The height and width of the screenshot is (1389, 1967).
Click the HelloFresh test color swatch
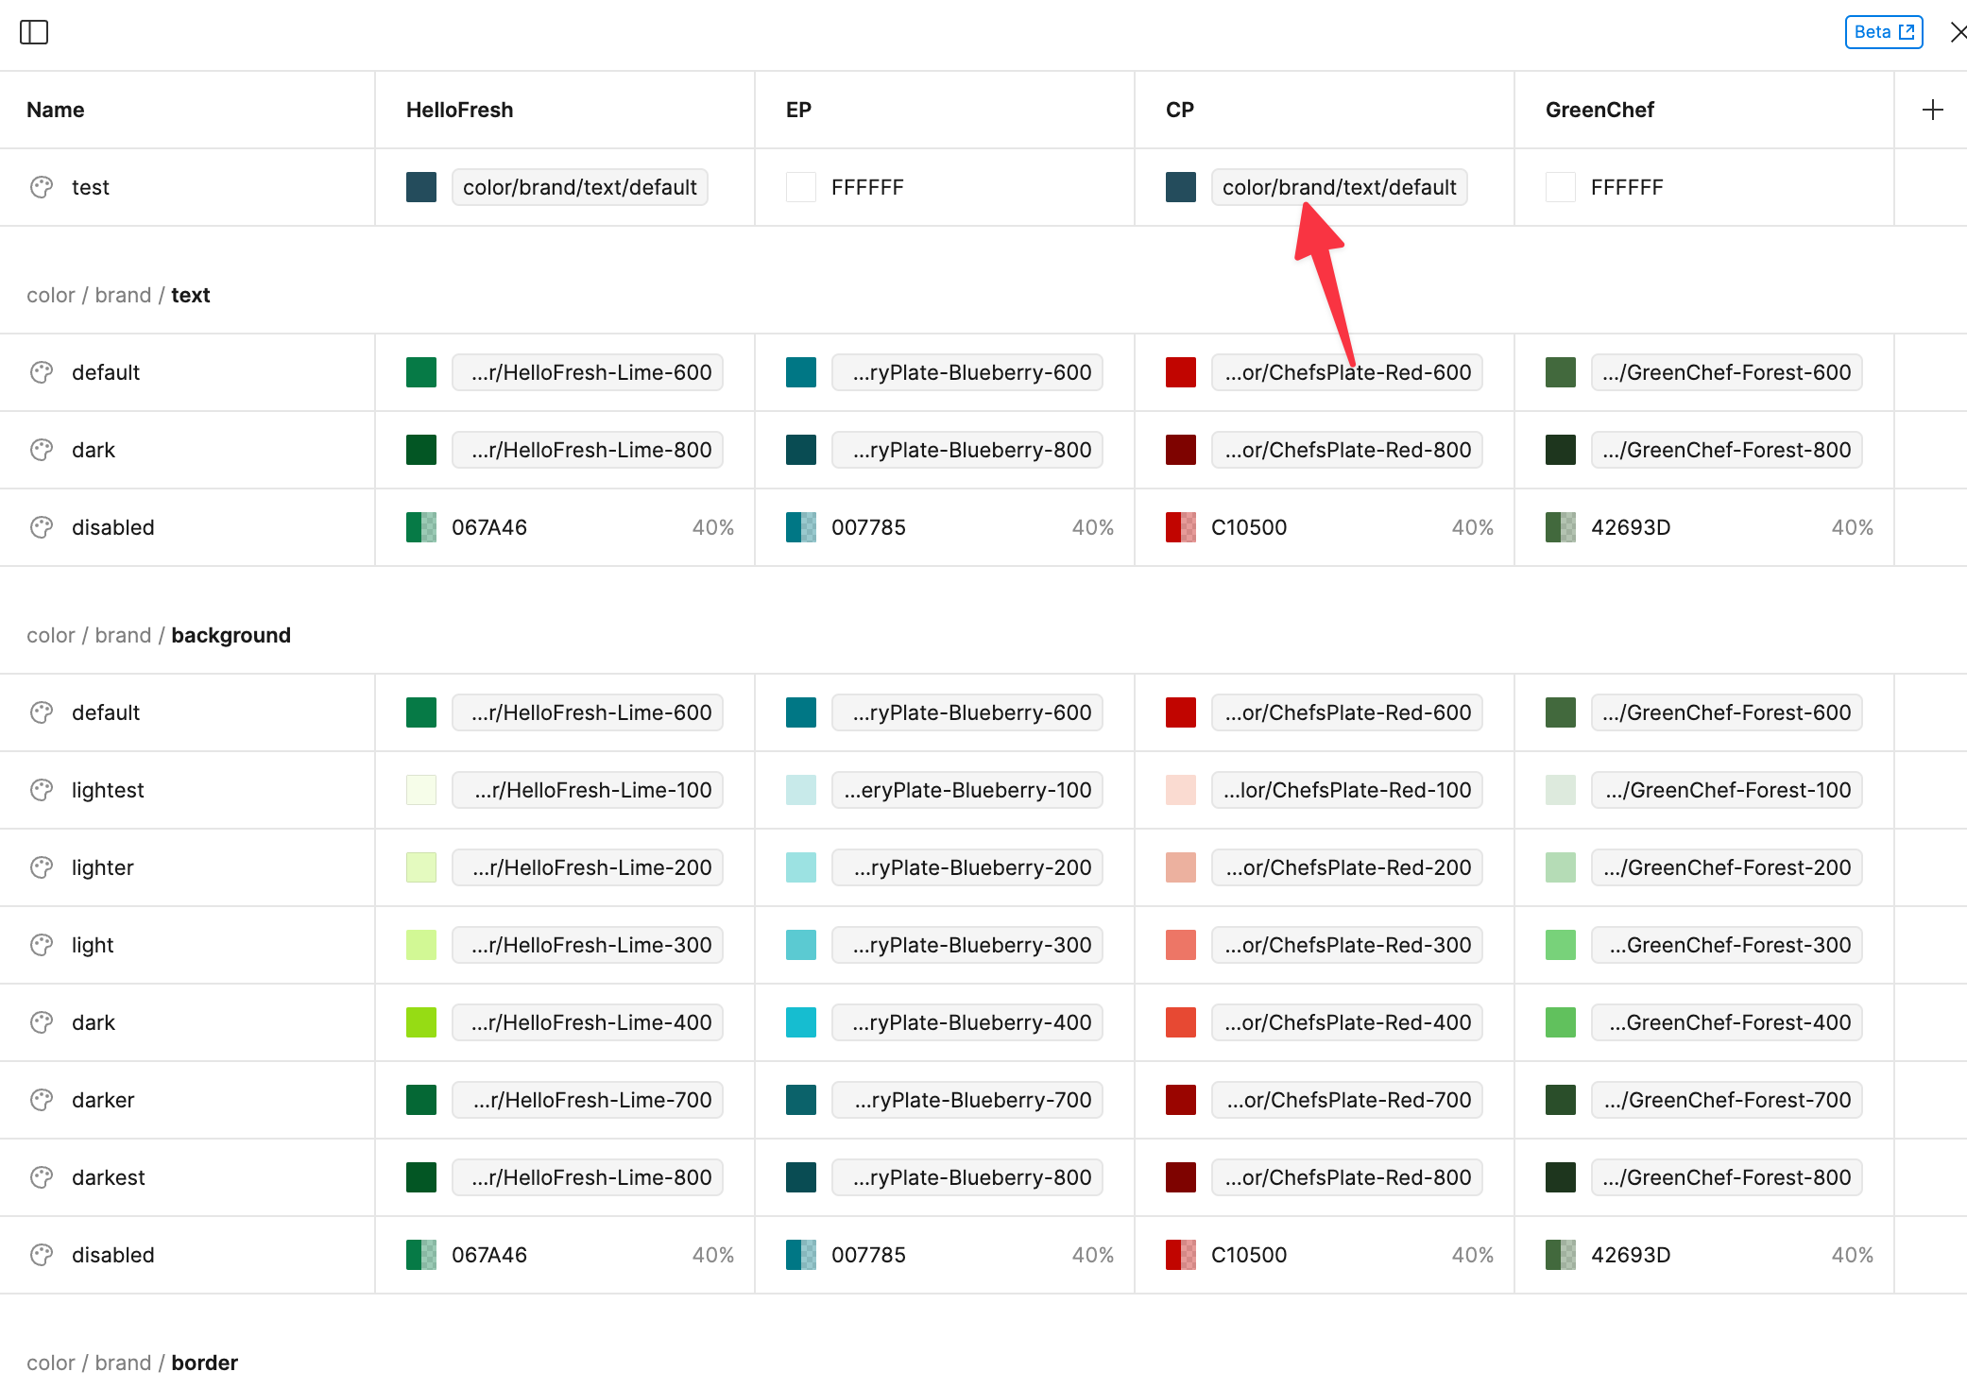coord(421,187)
